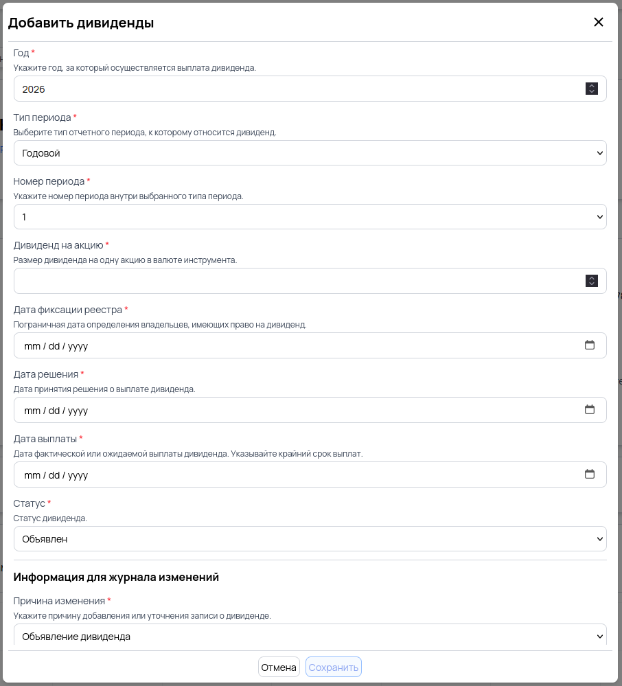Click the Тип периода field label
The image size is (622, 686).
coord(42,117)
